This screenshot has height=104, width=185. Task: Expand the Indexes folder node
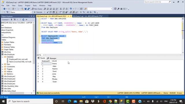tap(3, 72)
